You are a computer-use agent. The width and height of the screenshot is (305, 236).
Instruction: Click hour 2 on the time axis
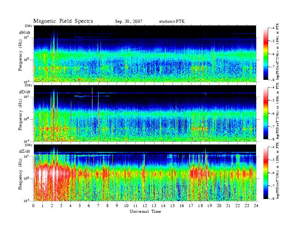[52, 206]
